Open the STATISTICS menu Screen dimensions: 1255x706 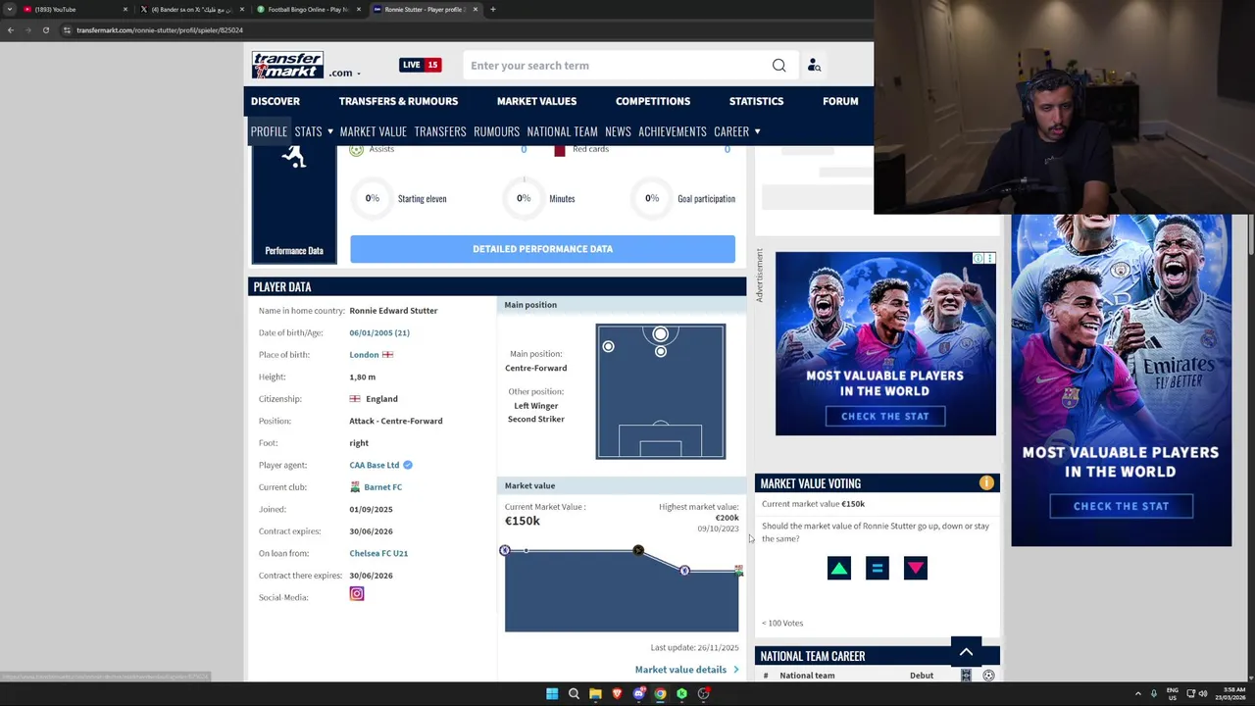pos(756,101)
